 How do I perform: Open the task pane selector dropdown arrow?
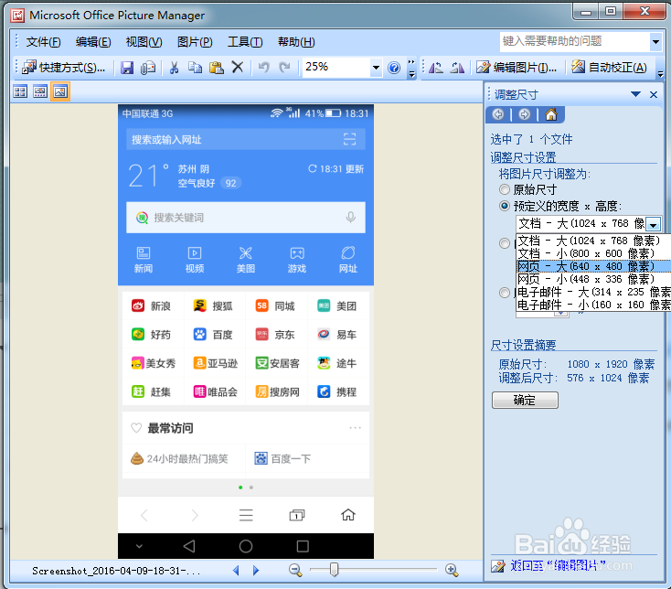636,94
